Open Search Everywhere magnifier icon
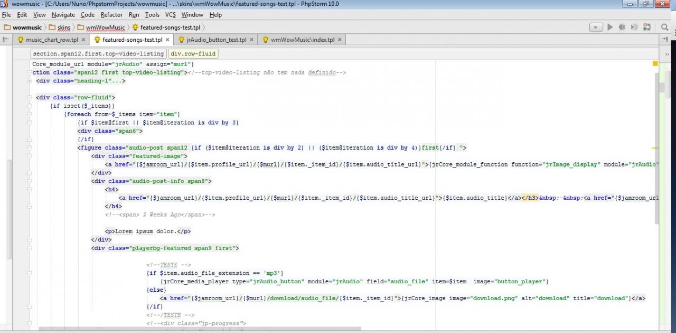 click(664, 27)
